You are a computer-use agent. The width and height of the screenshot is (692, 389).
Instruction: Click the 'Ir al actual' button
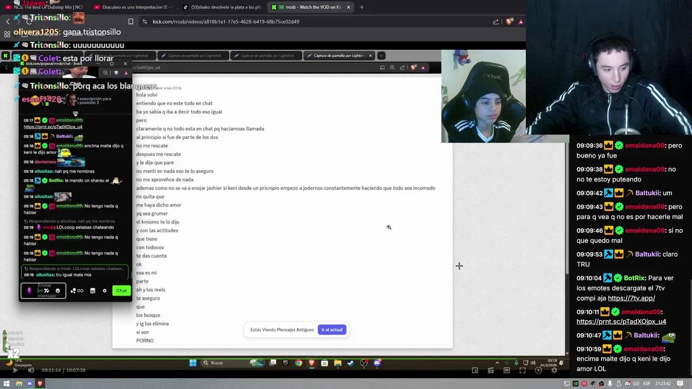coord(332,330)
